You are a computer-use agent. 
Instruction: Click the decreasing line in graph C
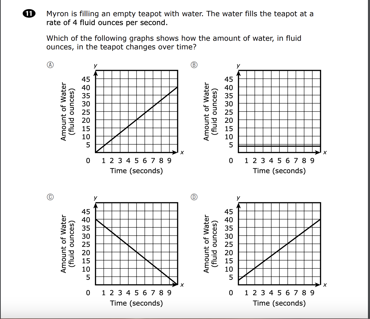coord(137,252)
